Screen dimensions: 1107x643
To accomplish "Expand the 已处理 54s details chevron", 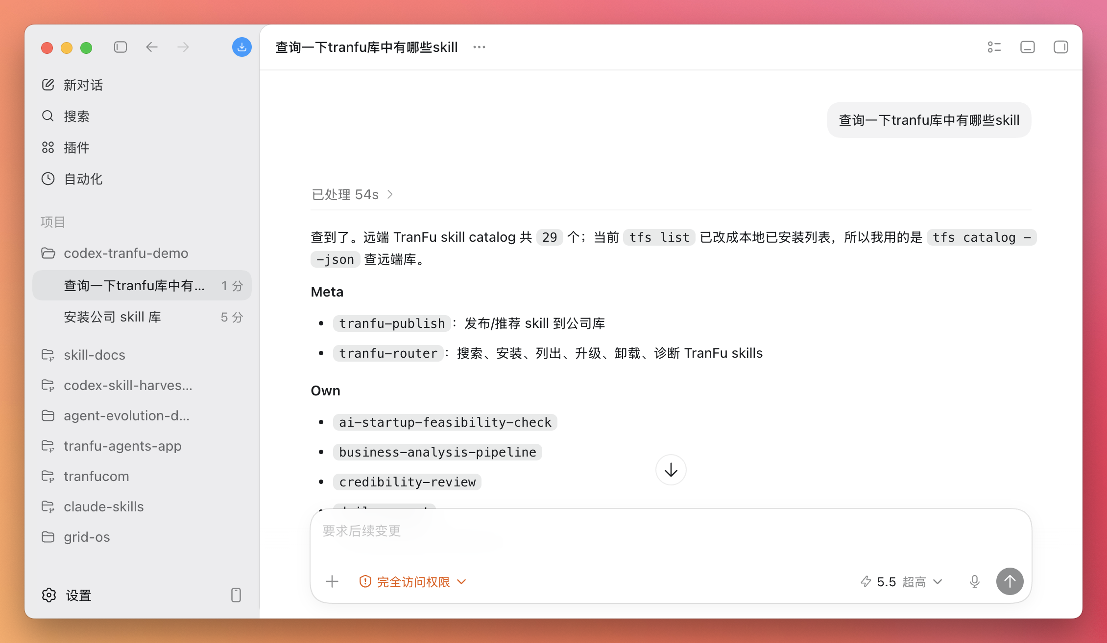I will [390, 195].
